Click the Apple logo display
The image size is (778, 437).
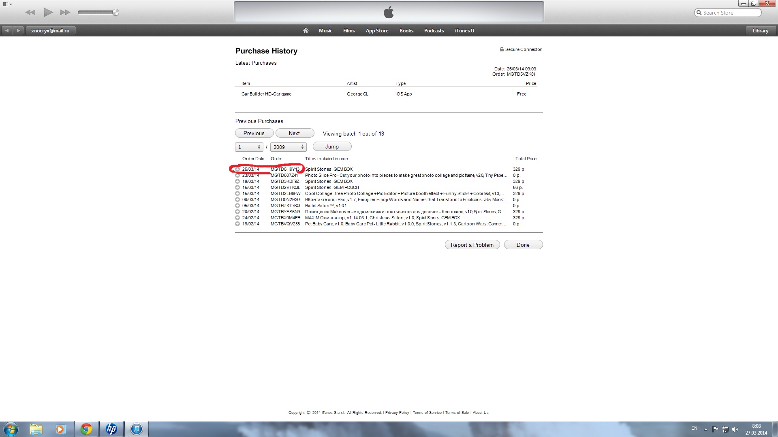[x=389, y=12]
